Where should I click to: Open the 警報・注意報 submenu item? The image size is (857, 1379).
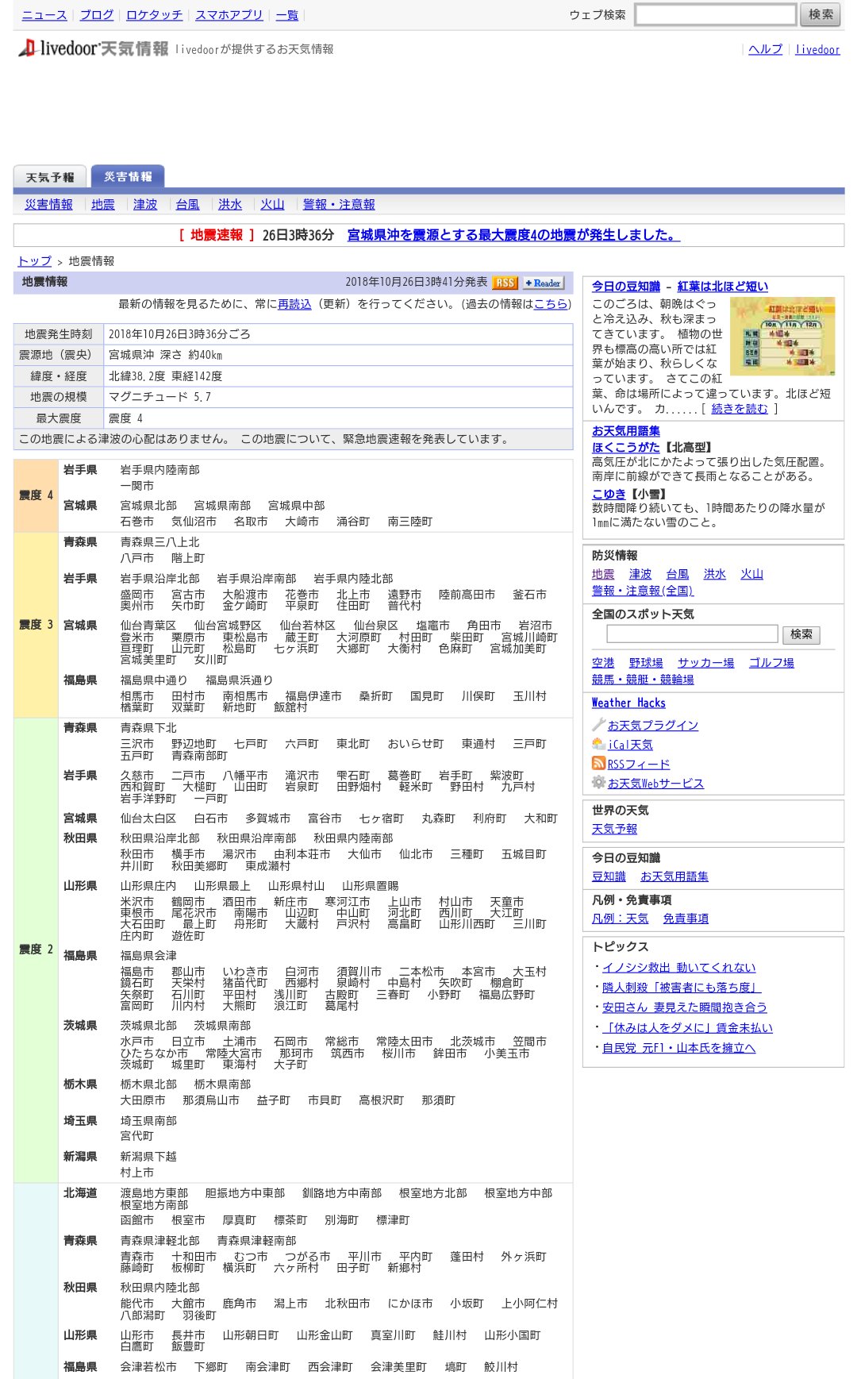[339, 204]
